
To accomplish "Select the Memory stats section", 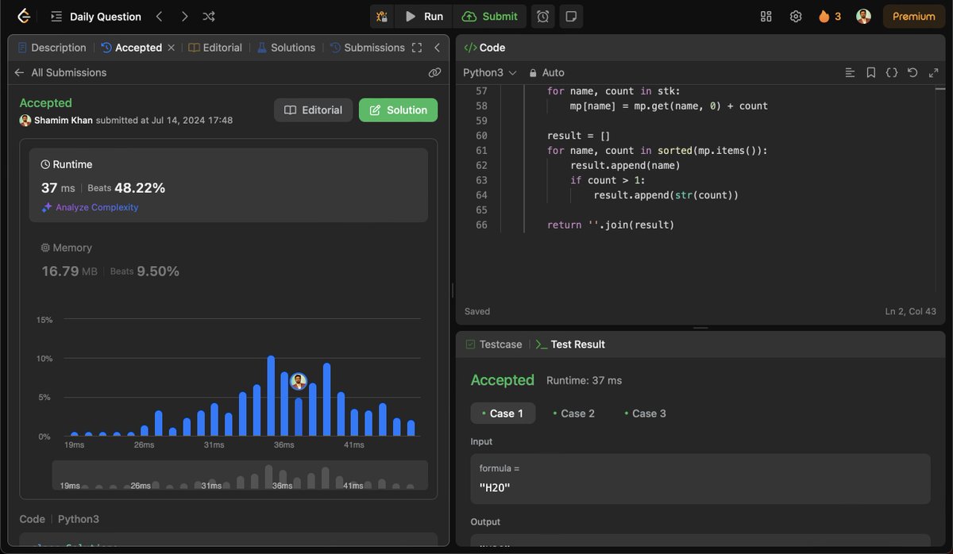I will click(229, 260).
